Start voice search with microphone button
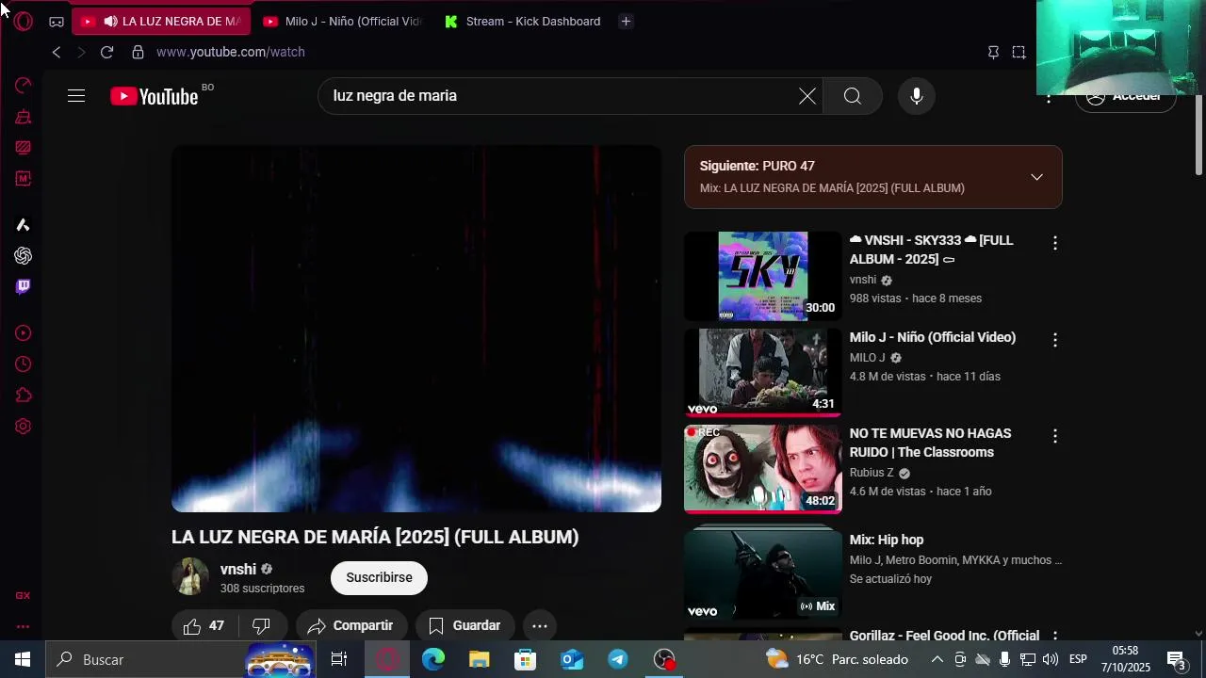The width and height of the screenshot is (1206, 678). click(917, 96)
